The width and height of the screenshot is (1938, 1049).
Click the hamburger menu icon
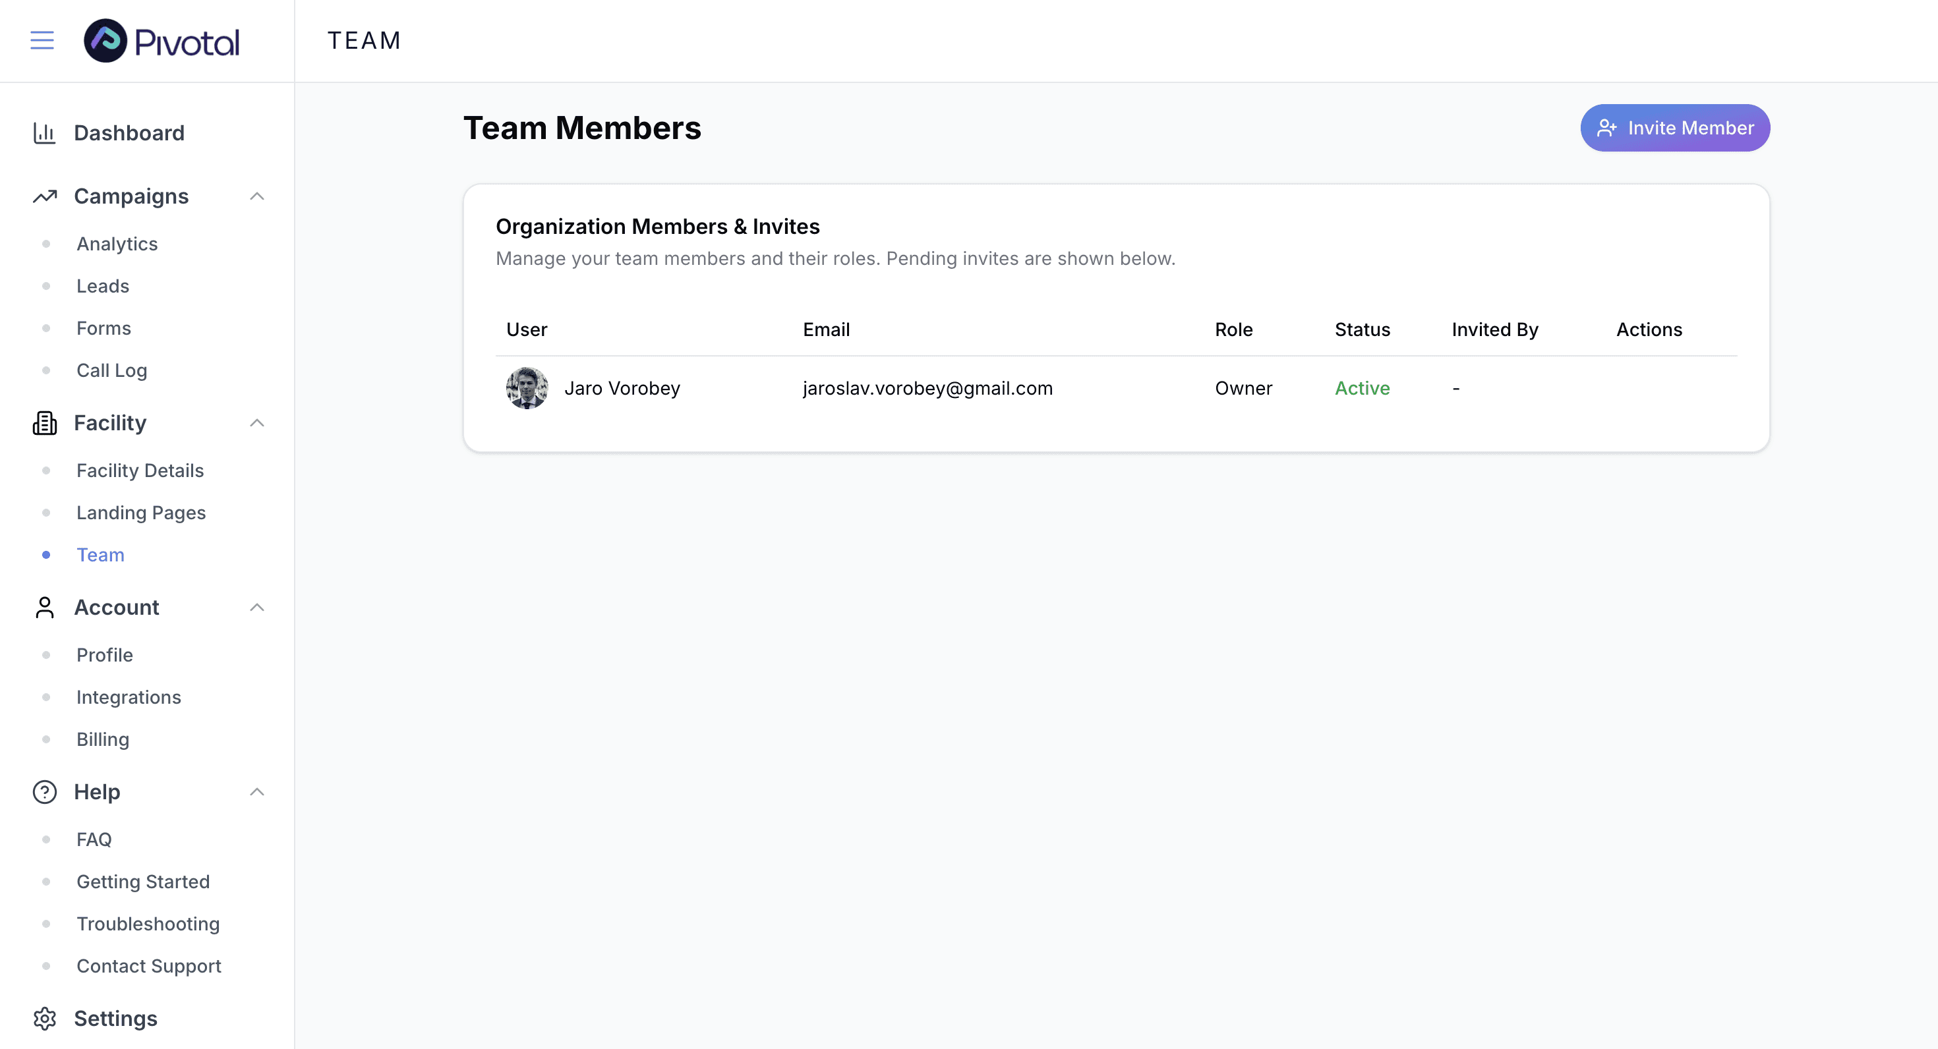coord(42,41)
